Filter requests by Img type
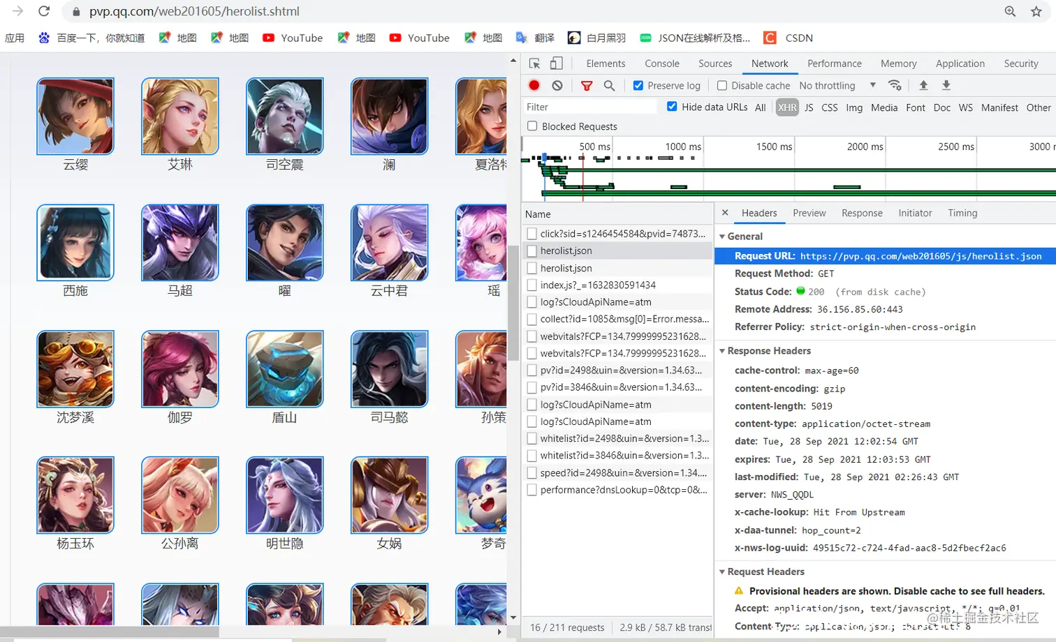The width and height of the screenshot is (1056, 642). 854,107
